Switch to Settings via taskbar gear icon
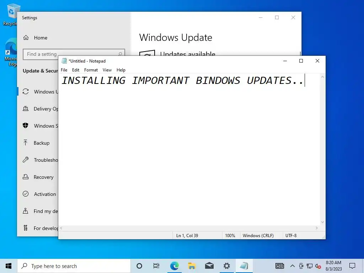 tap(226, 266)
